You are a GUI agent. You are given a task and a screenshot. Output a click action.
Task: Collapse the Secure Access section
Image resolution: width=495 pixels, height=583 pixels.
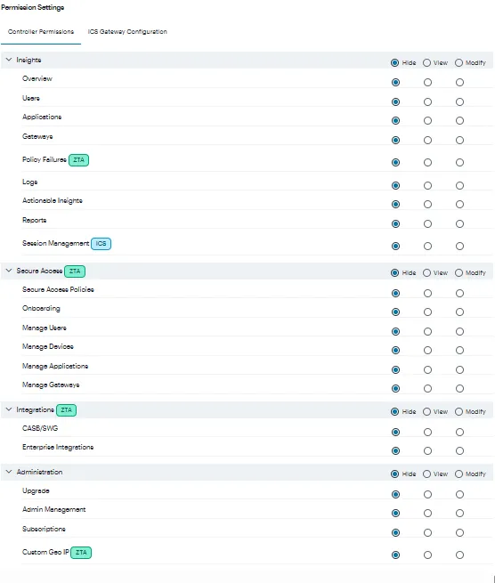click(x=9, y=271)
